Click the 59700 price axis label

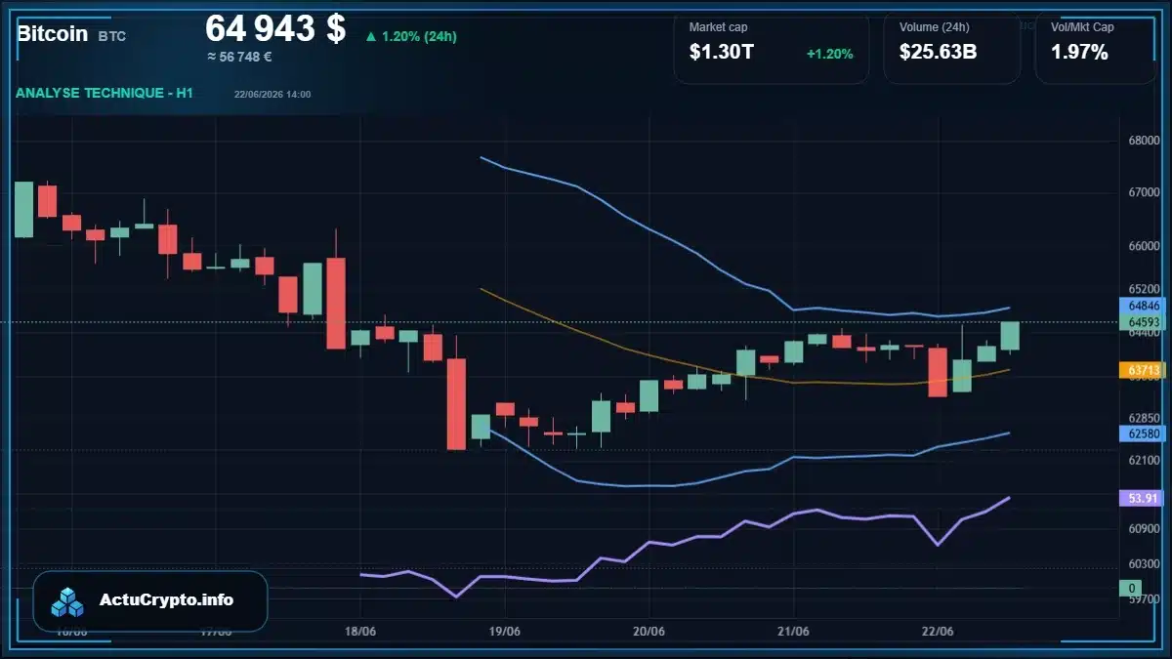1143,598
